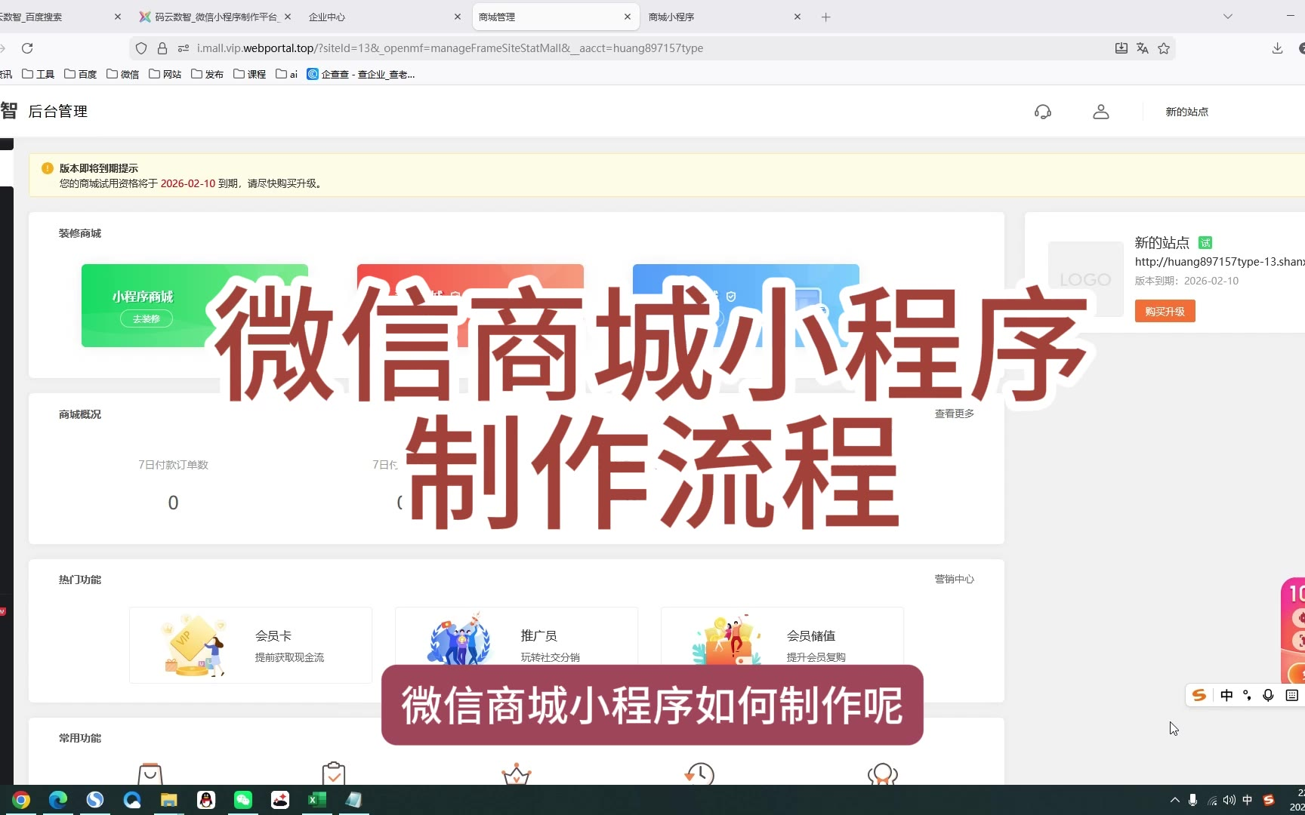Click the 购买升级 button
1305x815 pixels.
pos(1165,311)
